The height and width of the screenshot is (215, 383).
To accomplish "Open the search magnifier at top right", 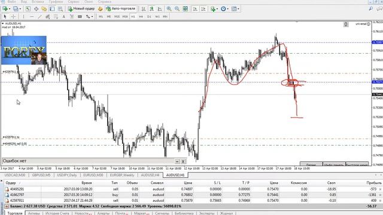I will point(371,8).
